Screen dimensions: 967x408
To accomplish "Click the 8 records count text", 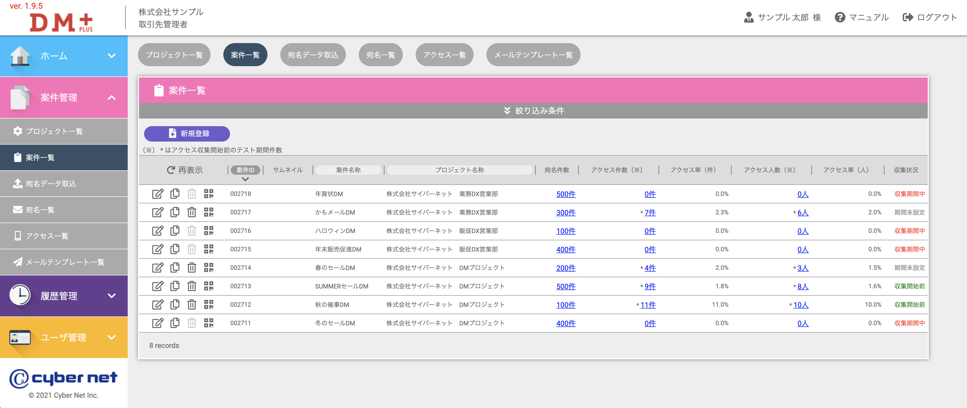I will coord(164,346).
